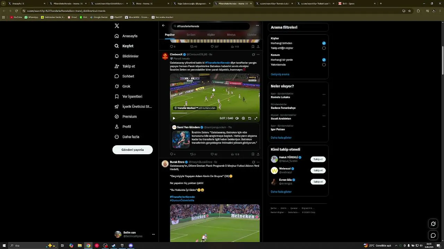The width and height of the screenshot is (444, 249).
Task: Open more options next to the search box
Action: click(x=257, y=25)
